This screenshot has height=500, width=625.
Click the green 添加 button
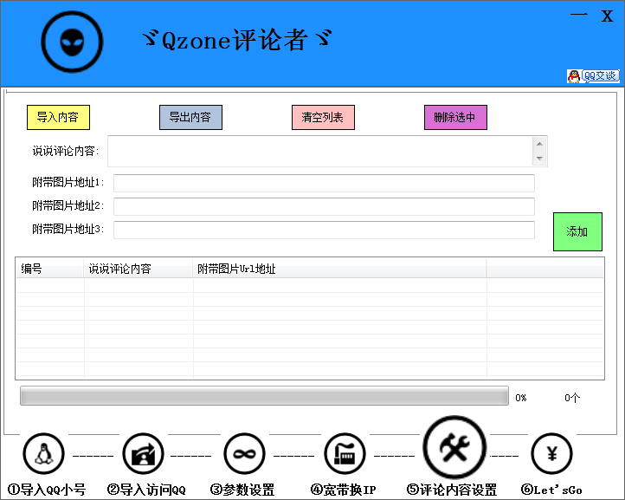(577, 231)
